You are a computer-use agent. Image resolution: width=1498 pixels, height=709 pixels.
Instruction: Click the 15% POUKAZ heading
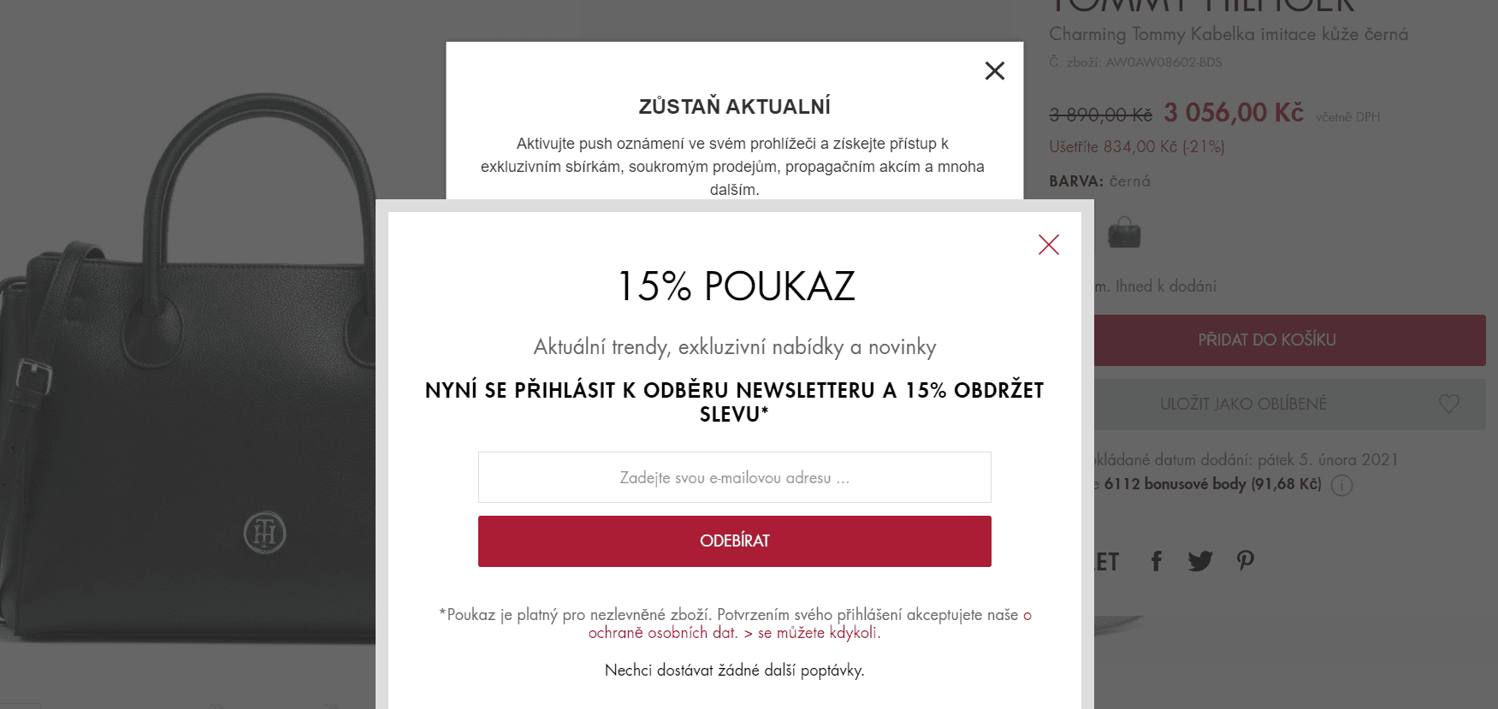[x=736, y=286]
